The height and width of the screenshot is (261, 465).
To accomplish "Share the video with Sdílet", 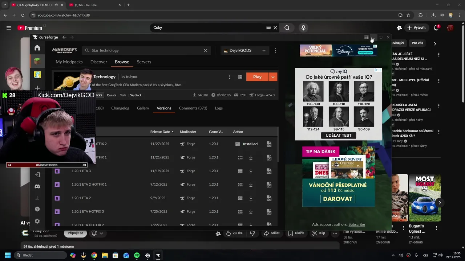I will pos(272,233).
